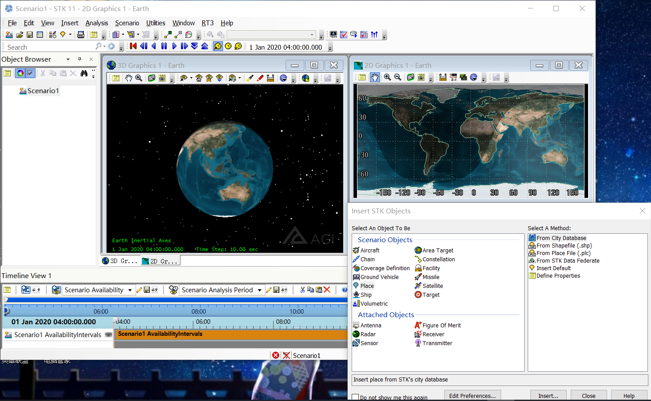
Task: Click the delete red X in Timeline toolbar
Action: [327, 290]
